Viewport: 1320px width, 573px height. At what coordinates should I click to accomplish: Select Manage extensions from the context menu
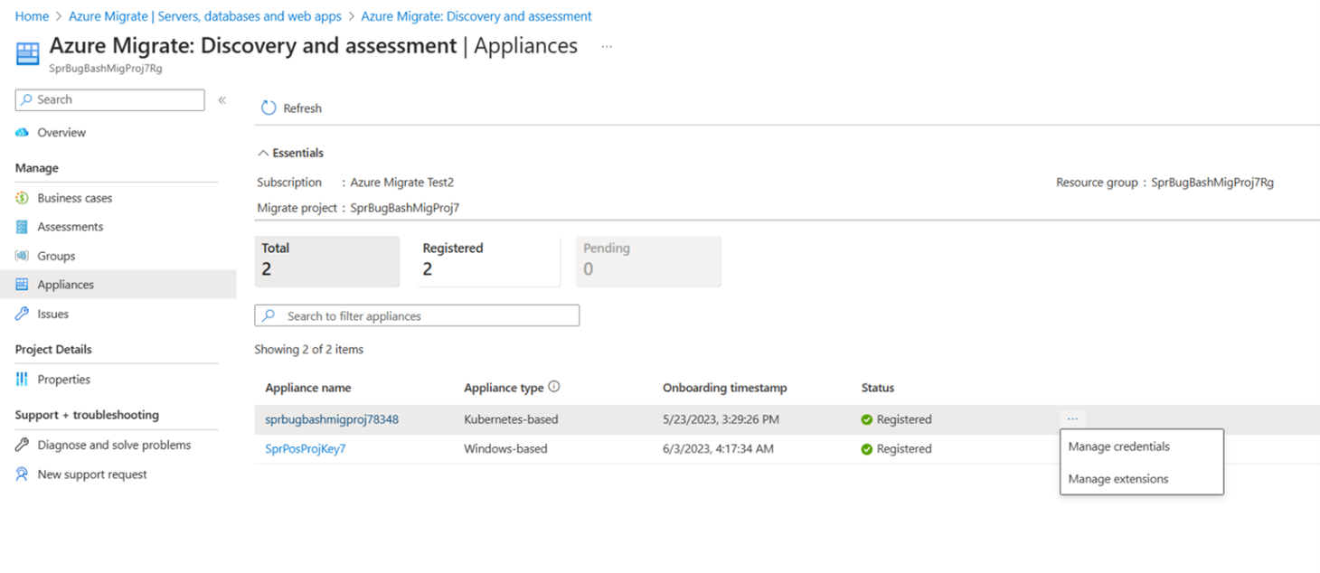pos(1117,479)
